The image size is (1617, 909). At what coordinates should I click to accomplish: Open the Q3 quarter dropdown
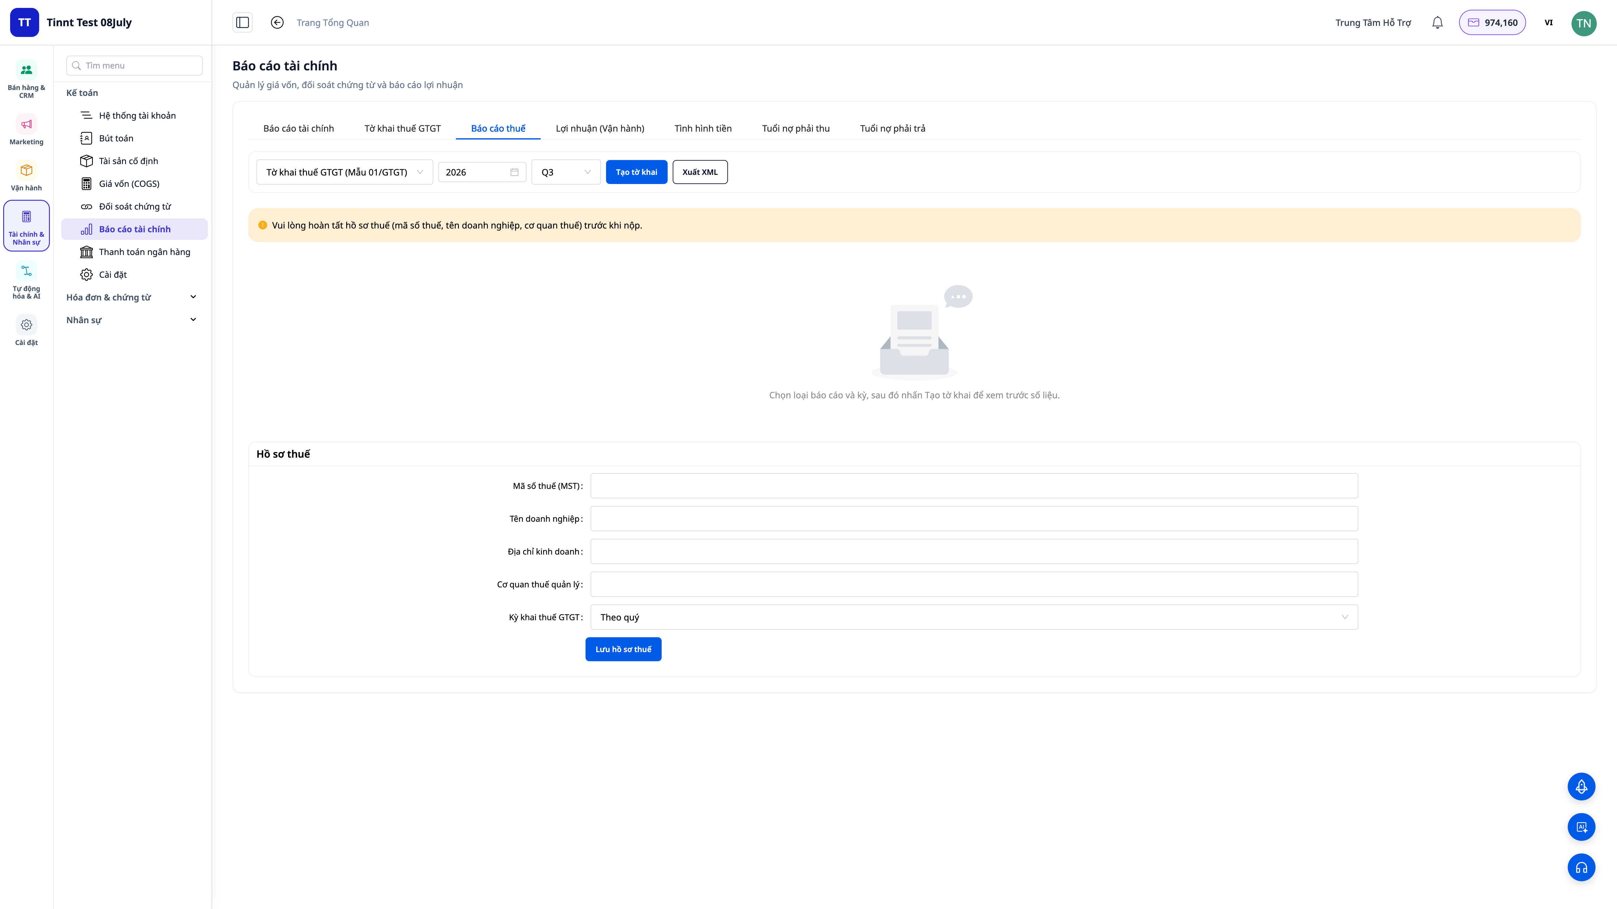(x=566, y=172)
